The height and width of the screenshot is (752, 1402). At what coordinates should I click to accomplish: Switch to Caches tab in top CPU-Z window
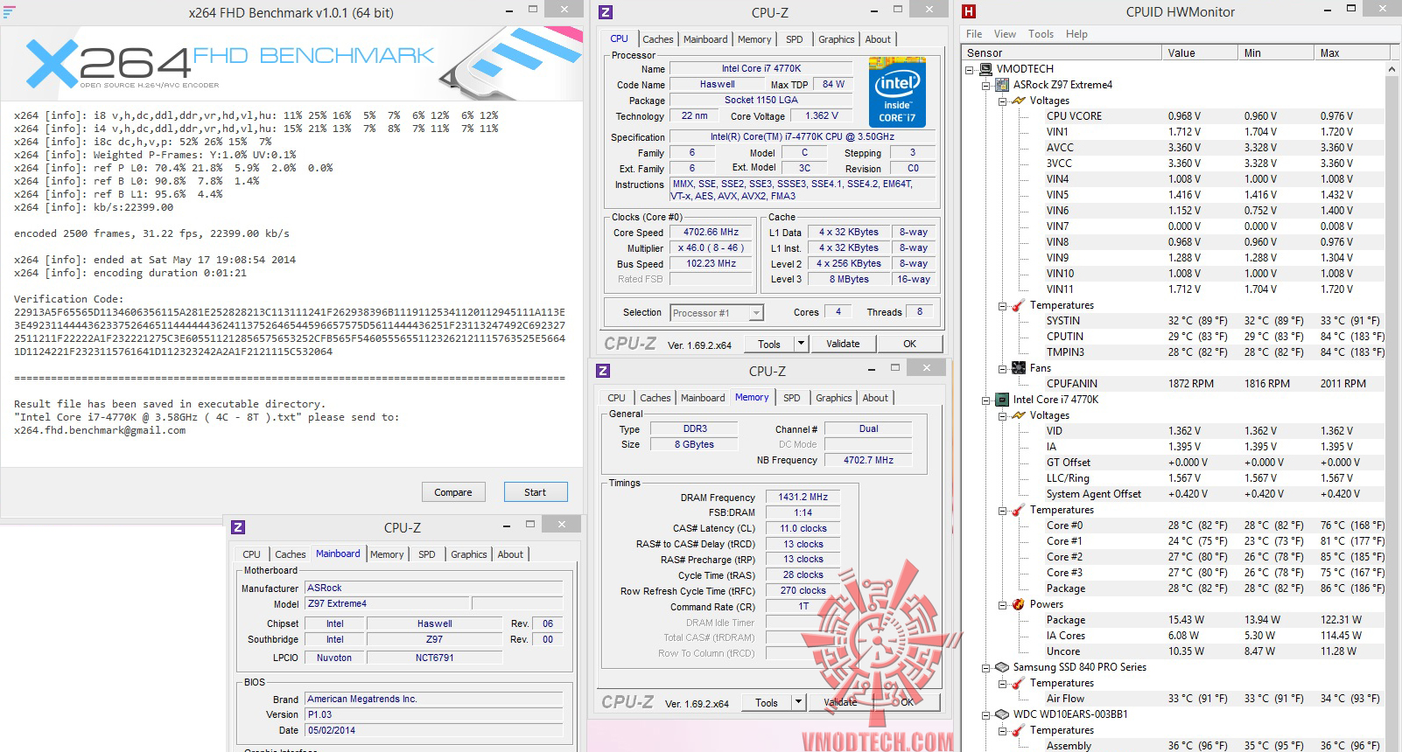658,39
